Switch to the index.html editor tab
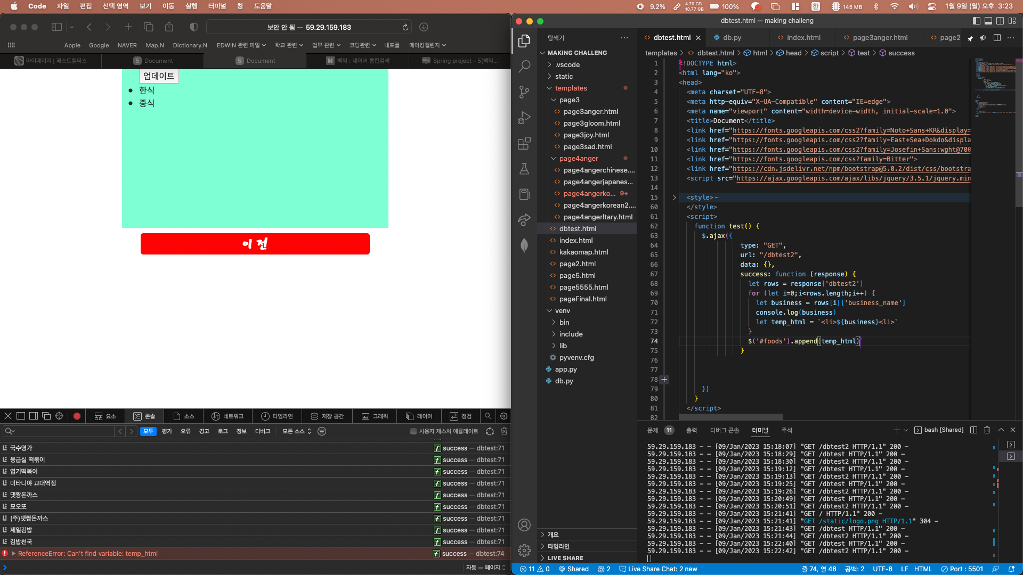The height and width of the screenshot is (575, 1023). click(x=803, y=38)
